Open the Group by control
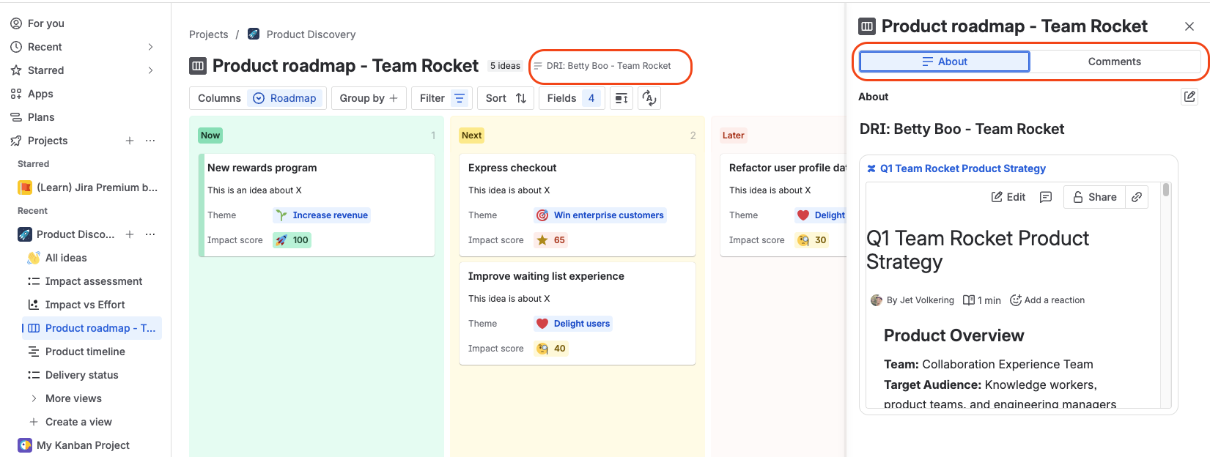1210x457 pixels. tap(369, 98)
